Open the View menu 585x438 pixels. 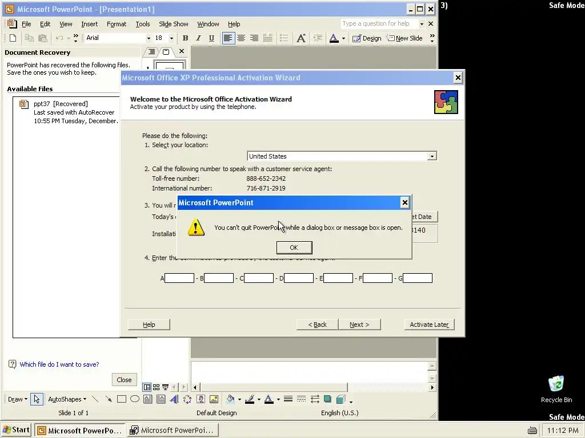pos(66,24)
